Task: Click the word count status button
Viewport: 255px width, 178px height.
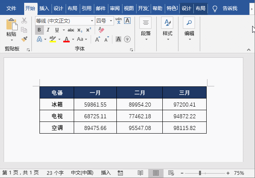Action: pyautogui.click(x=55, y=173)
